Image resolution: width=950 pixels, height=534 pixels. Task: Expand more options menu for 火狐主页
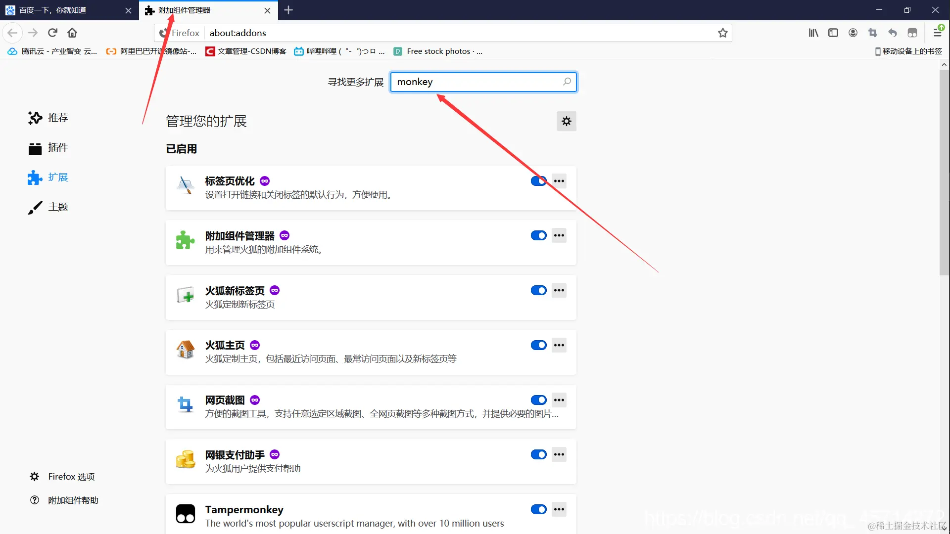click(x=559, y=345)
